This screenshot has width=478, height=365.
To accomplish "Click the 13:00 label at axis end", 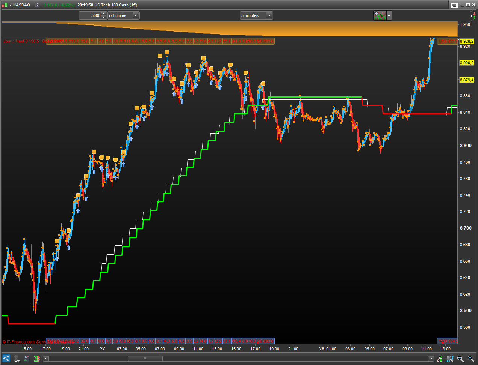I will coord(446,349).
